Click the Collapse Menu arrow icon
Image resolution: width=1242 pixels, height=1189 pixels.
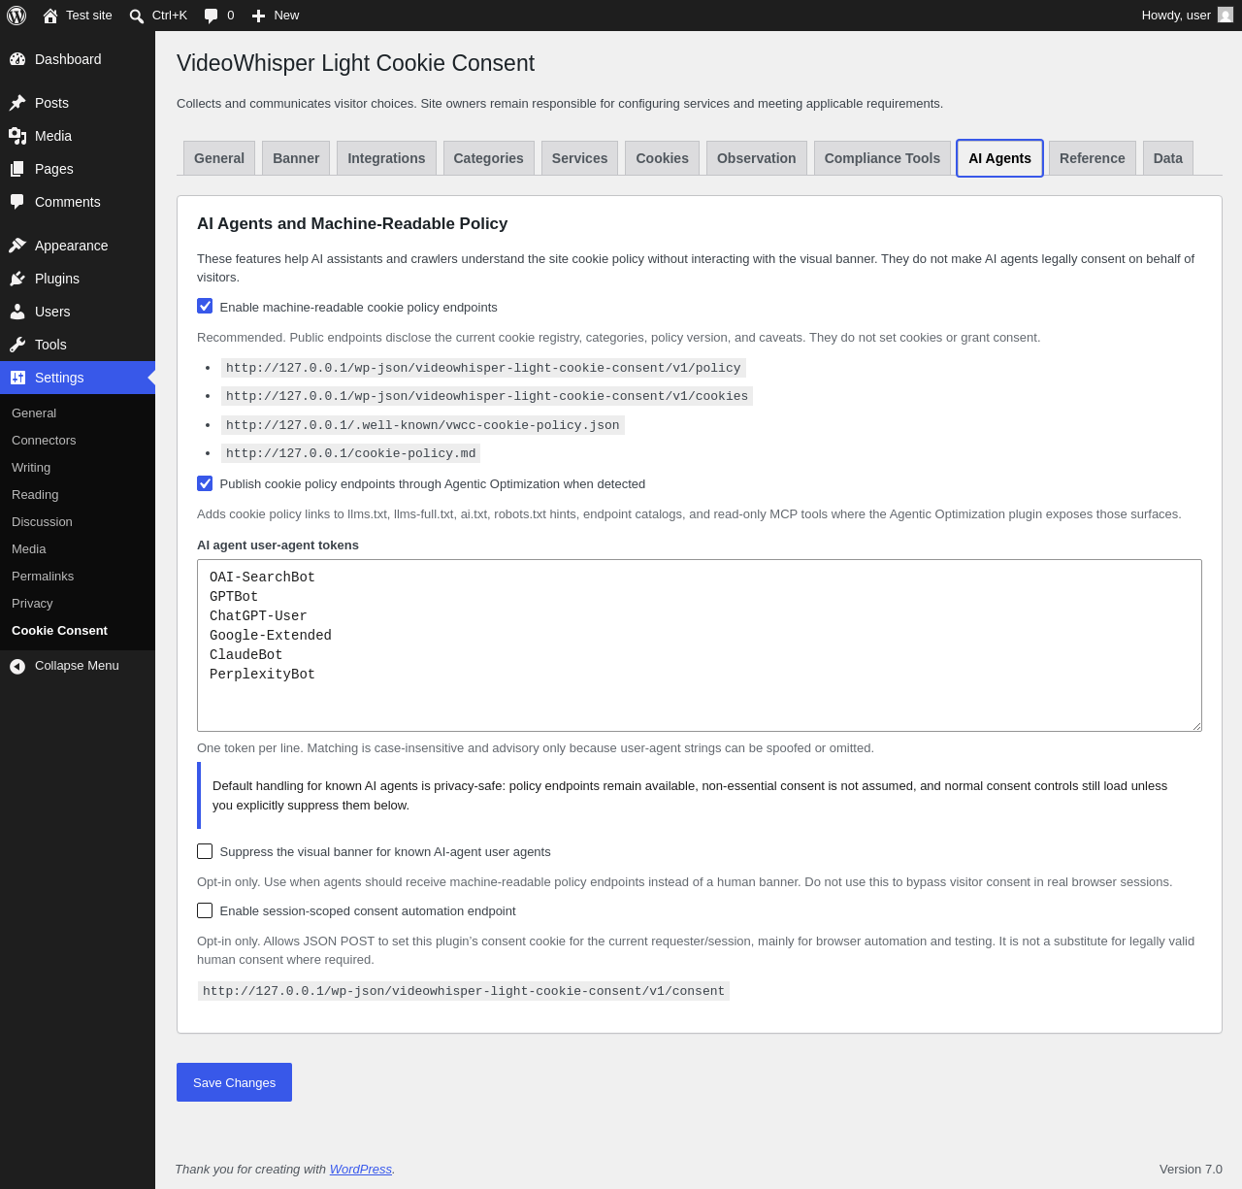[17, 666]
